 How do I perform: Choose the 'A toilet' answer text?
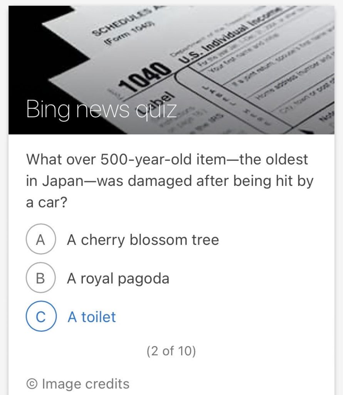coord(92,317)
